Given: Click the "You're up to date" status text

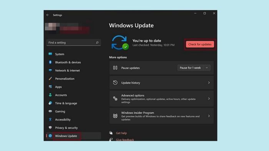Looking at the screenshot, I should coord(147,41).
